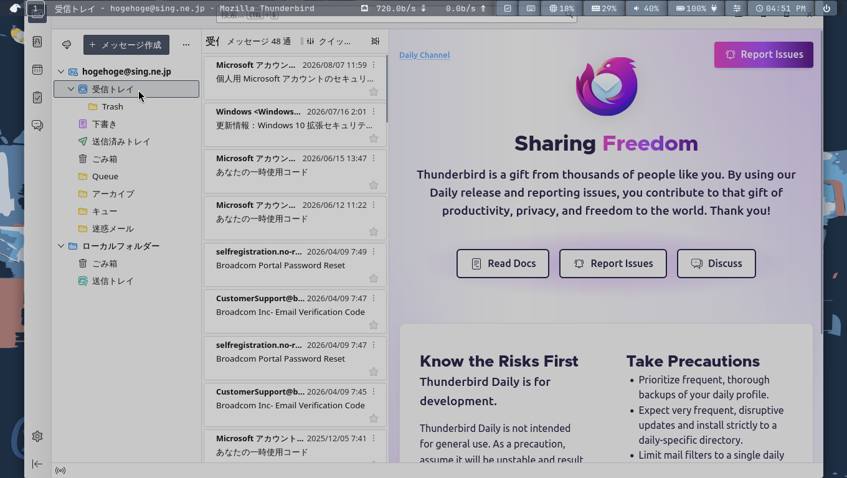847x478 pixels.
Task: Collapse the 受信トレイ folder chevron
Action: pos(71,89)
